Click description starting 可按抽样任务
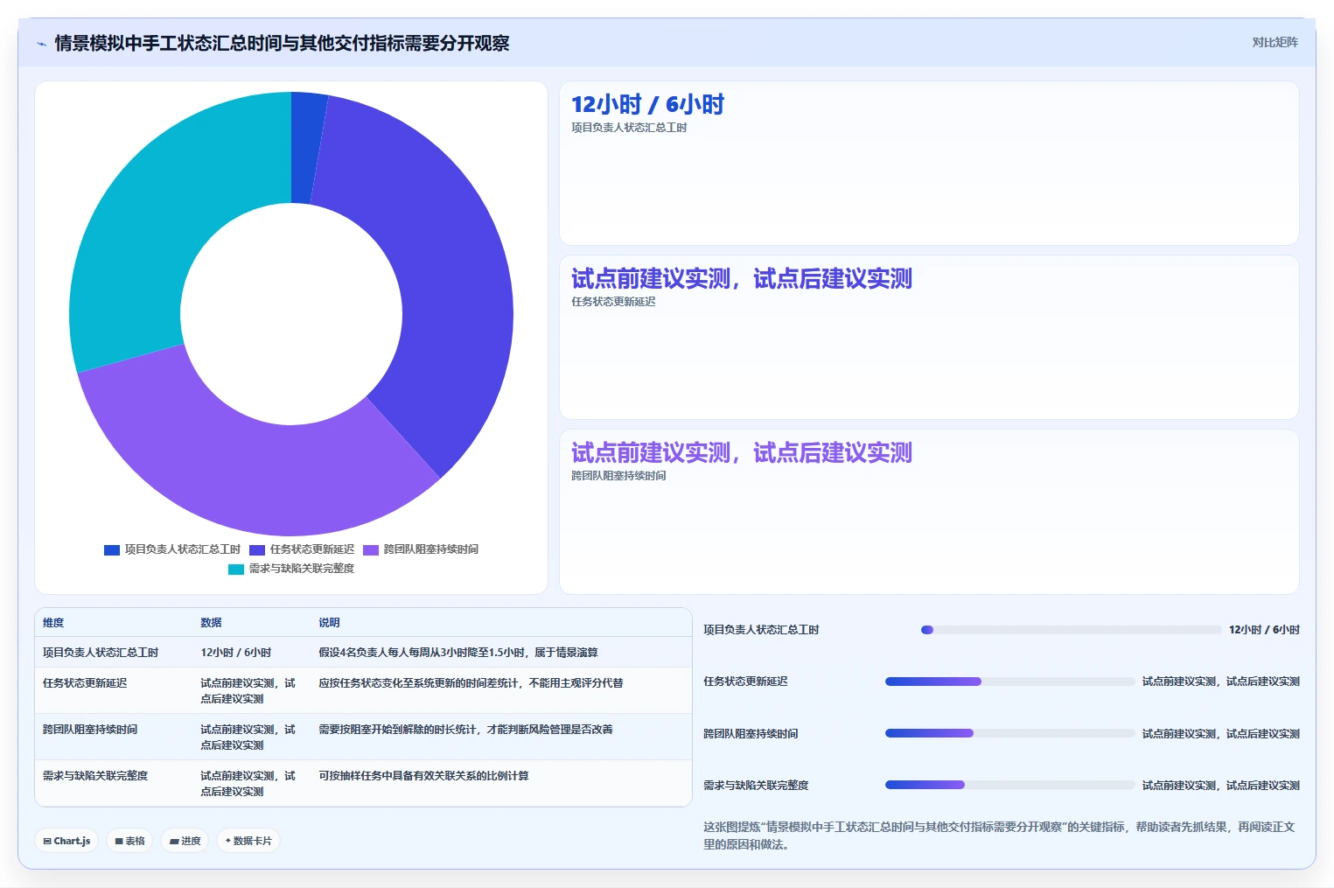Image resolution: width=1334 pixels, height=888 pixels. pyautogui.click(x=423, y=776)
